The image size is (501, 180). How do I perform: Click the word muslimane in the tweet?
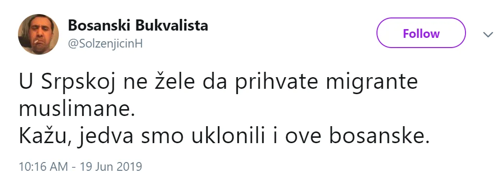point(74,109)
